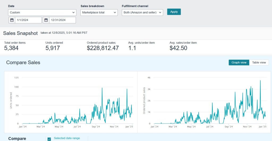Click the tallest spike in Ordered product sales chart
This screenshot has width=272, height=141.
pos(260,81)
